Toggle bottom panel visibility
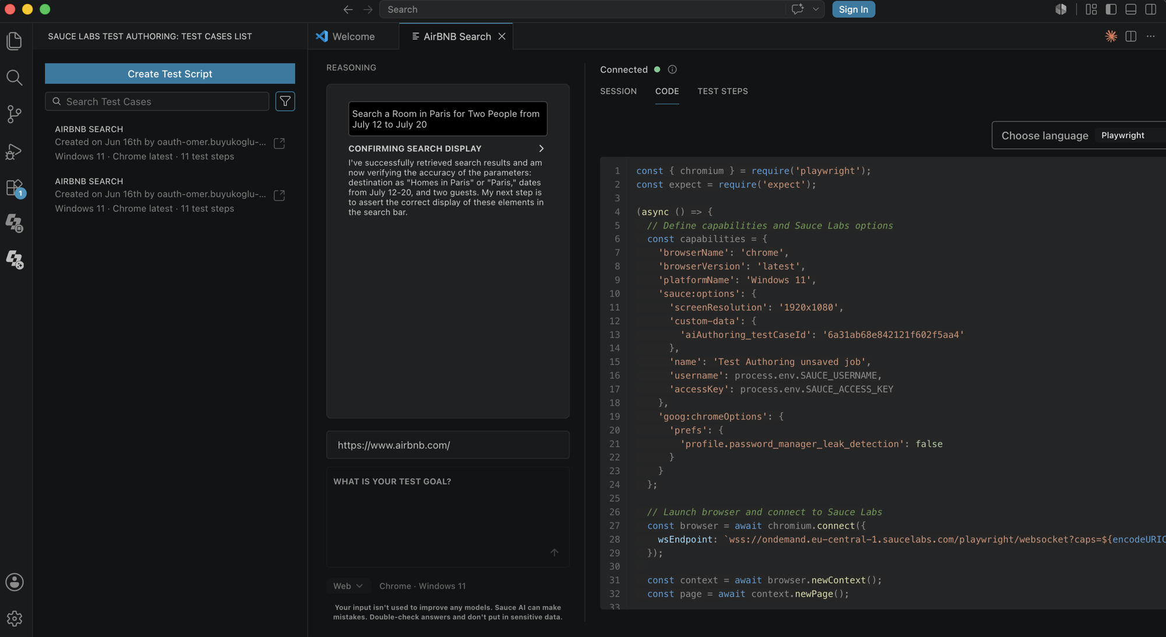The image size is (1166, 637). (1131, 9)
